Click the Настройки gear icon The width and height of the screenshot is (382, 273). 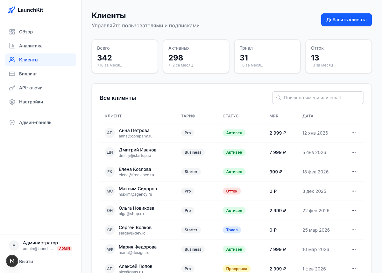[x=12, y=102]
